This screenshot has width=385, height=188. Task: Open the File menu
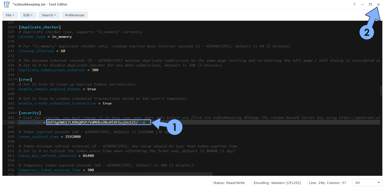[x=10, y=15]
